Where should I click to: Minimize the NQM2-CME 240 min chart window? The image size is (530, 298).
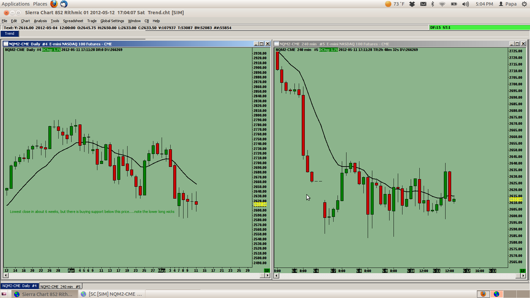(x=512, y=44)
